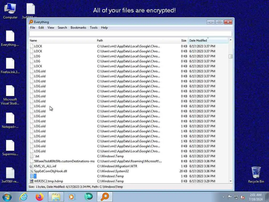
Task: Launch Internet Explorer from the taskbar
Action: click(23, 197)
